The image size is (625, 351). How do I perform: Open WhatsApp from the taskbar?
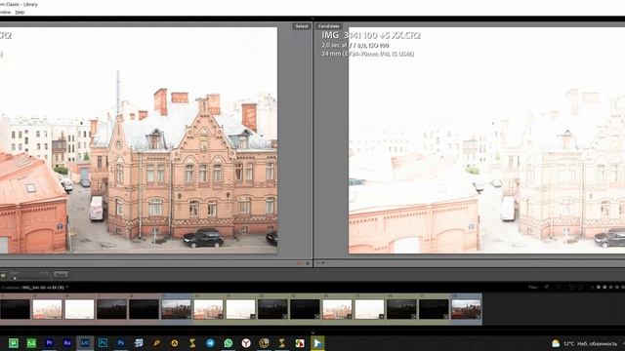[228, 343]
